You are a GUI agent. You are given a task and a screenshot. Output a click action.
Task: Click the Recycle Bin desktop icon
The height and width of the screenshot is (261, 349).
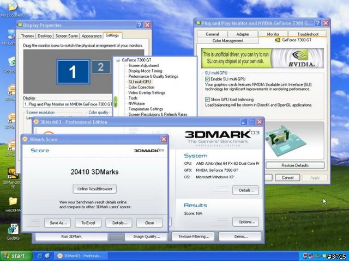[11, 65]
